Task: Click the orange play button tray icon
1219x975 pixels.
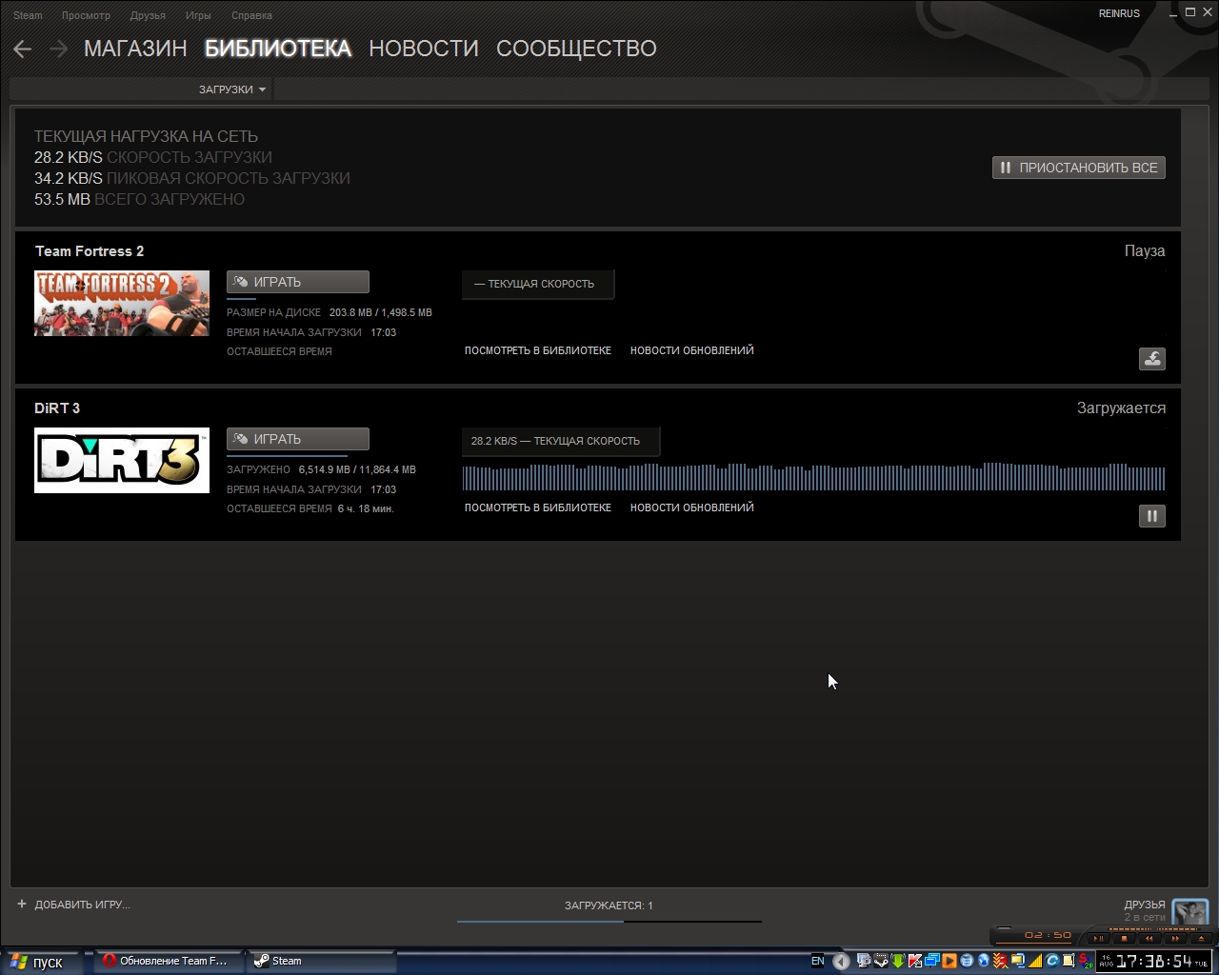Action: 949,961
